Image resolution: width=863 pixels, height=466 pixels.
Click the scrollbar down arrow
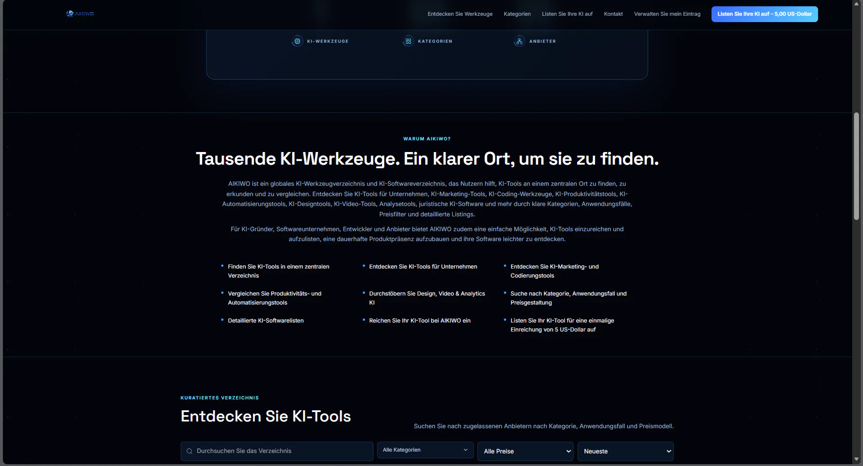(856, 459)
